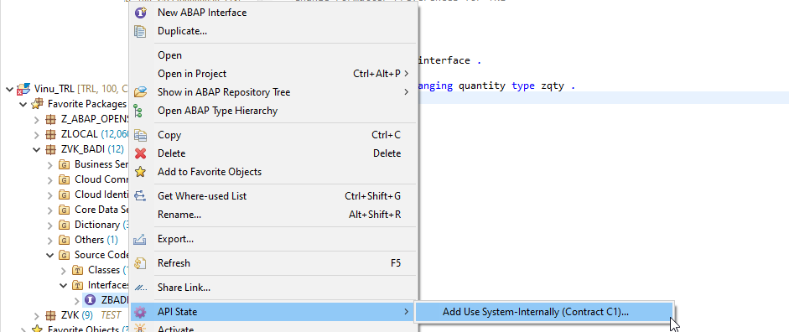The width and height of the screenshot is (789, 332).
Task: Click the Favorite Packages star icon
Action: coord(37,104)
